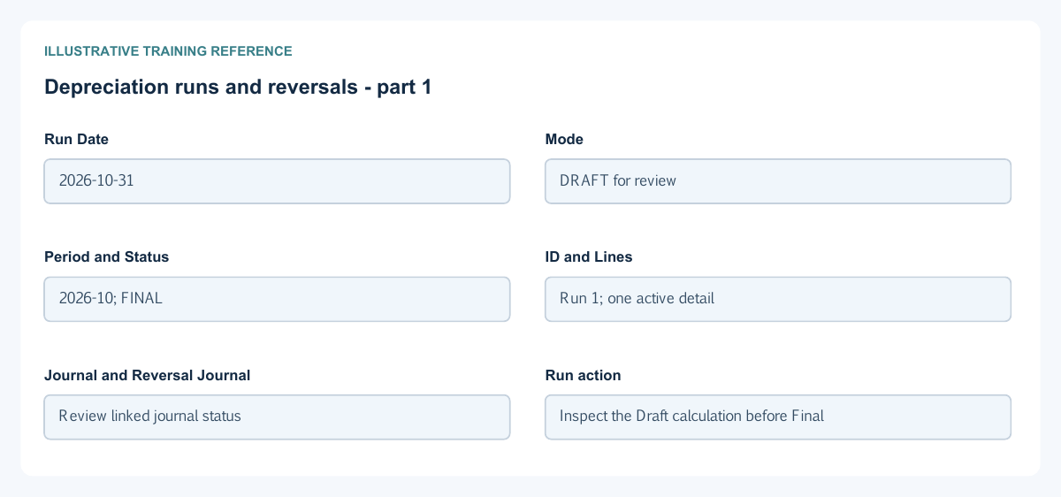
Task: Click the 'Mode' label
Action: pyautogui.click(x=564, y=139)
